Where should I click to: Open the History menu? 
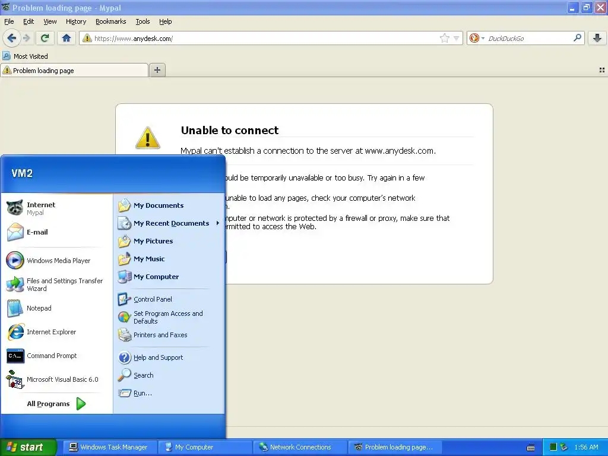(76, 21)
